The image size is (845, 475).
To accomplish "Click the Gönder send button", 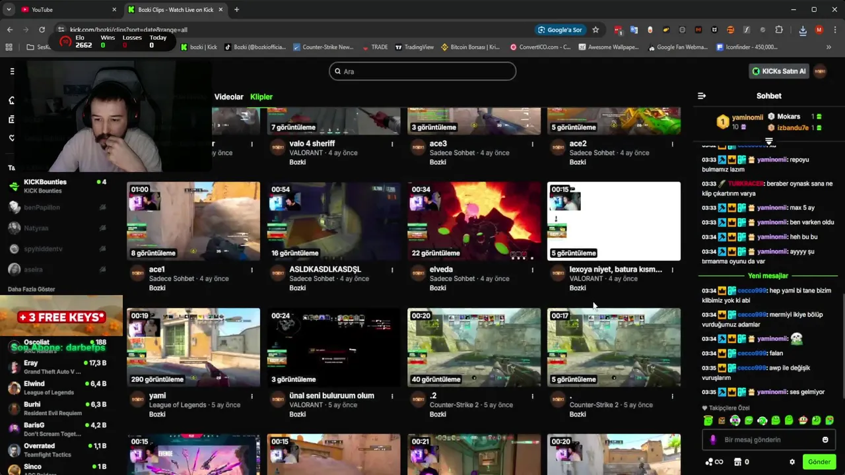I will [819, 462].
